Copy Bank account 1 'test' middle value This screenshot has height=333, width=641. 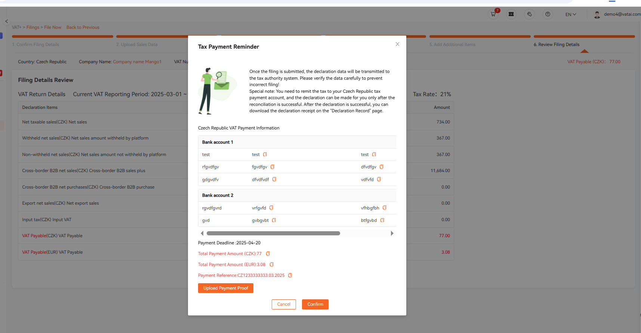(265, 155)
